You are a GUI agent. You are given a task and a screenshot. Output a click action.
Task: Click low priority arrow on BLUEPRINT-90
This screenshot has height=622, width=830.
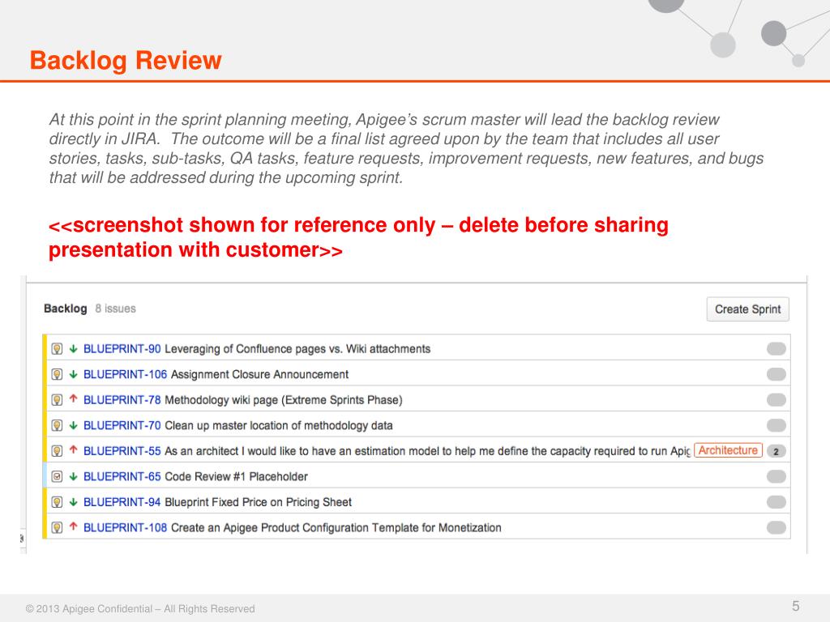pyautogui.click(x=74, y=349)
